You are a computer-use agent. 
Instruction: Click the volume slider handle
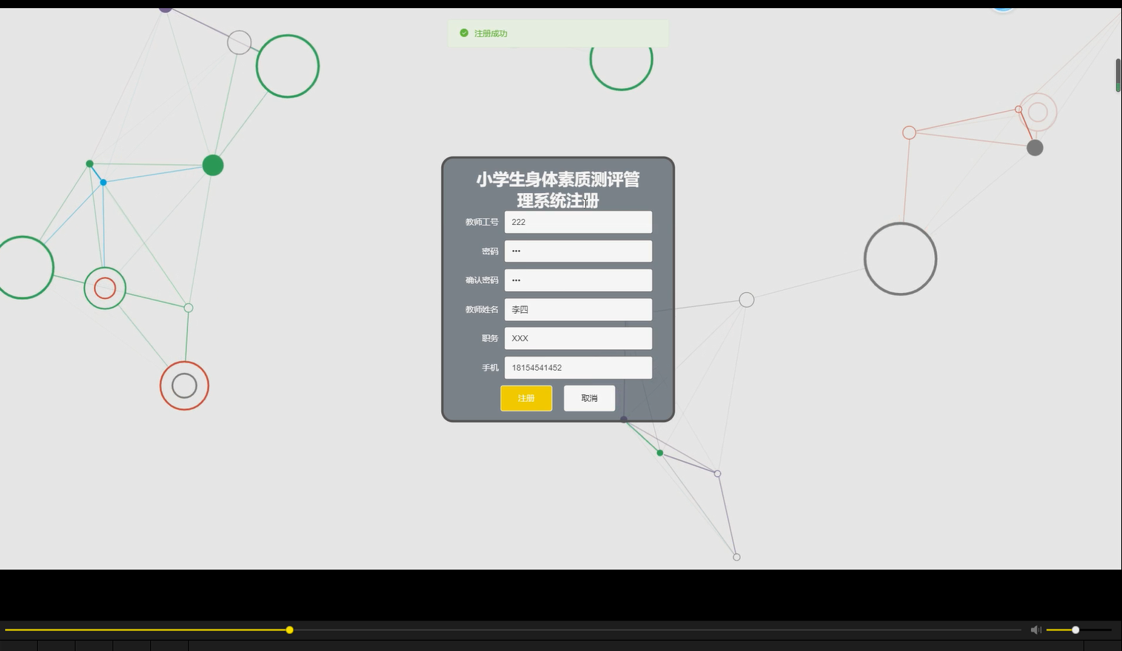(1075, 630)
